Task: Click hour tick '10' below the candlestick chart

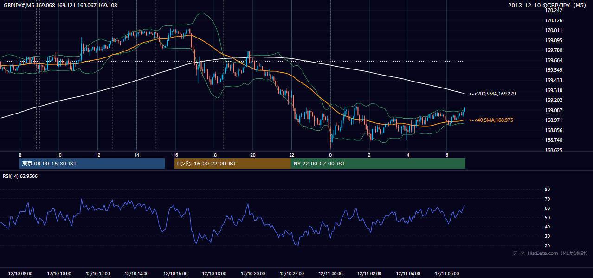Action: click(x=59, y=154)
